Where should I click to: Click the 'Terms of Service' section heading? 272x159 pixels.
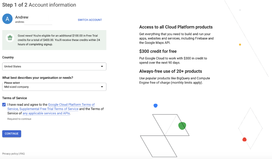15,98
